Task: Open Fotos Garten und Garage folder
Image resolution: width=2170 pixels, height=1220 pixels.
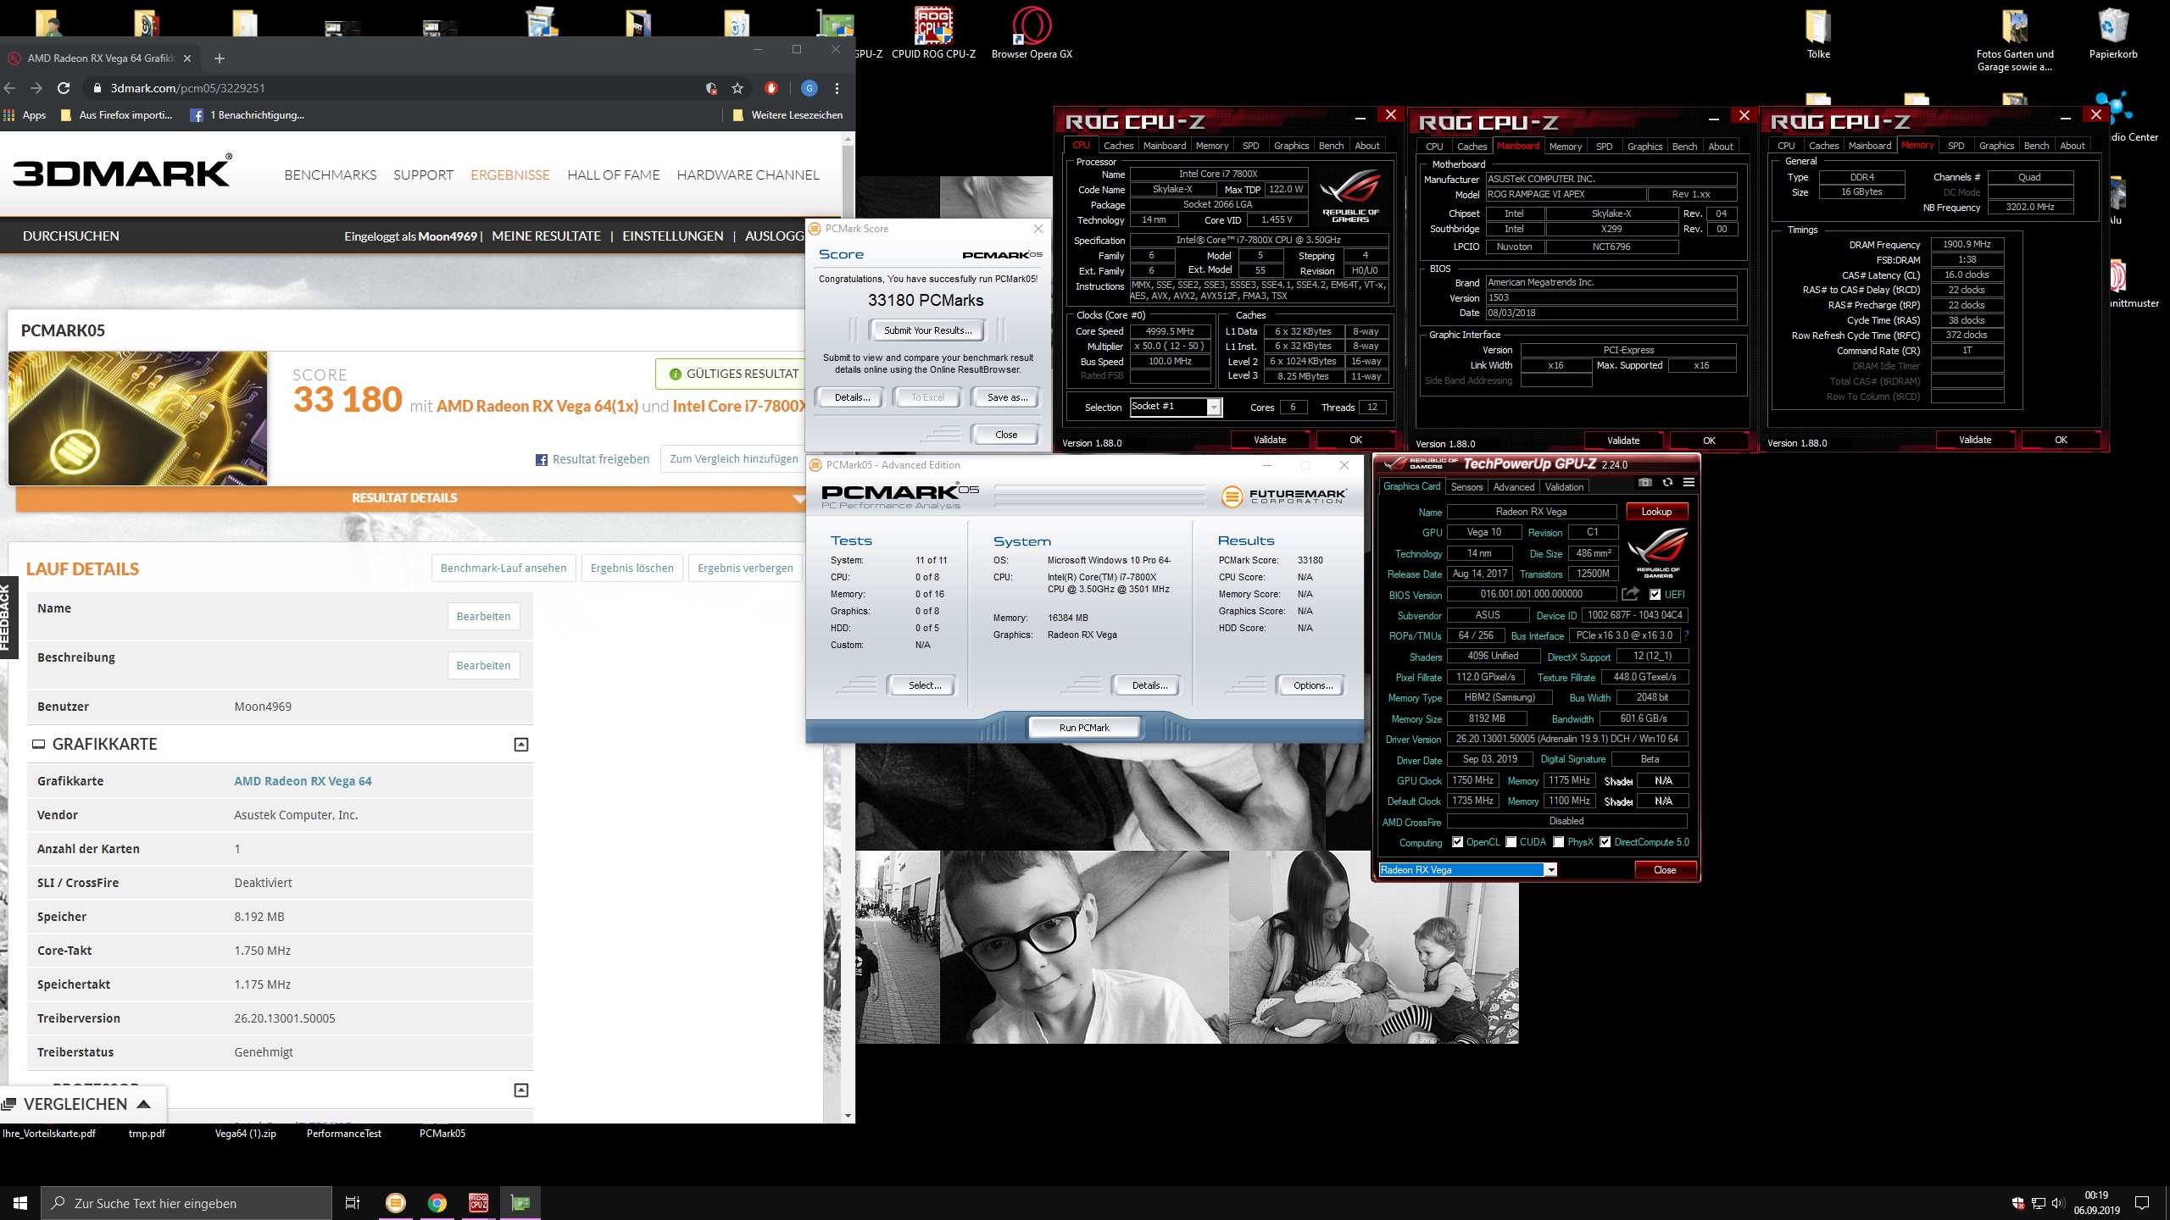Action: tap(2015, 40)
